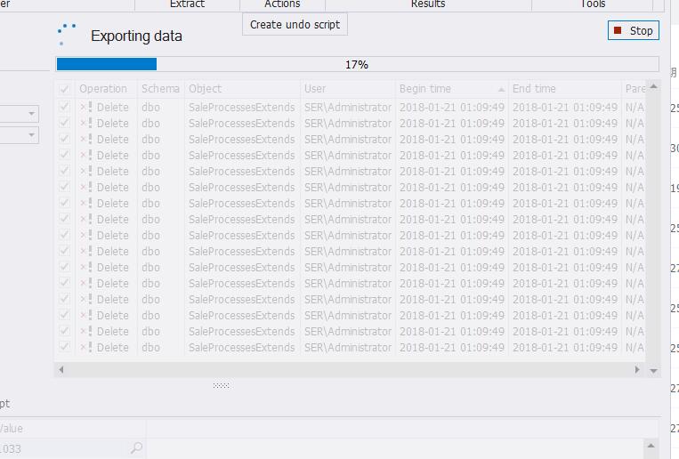Click the horizontal scrollbar track below the grid
The image size is (679, 459).
click(349, 370)
